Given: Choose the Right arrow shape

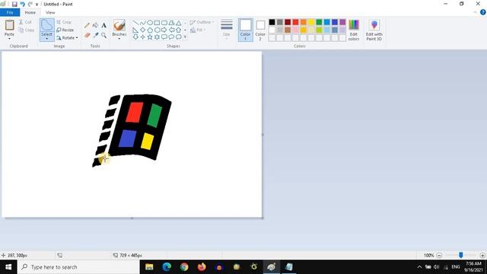Looking at the screenshot, I should point(164,30).
